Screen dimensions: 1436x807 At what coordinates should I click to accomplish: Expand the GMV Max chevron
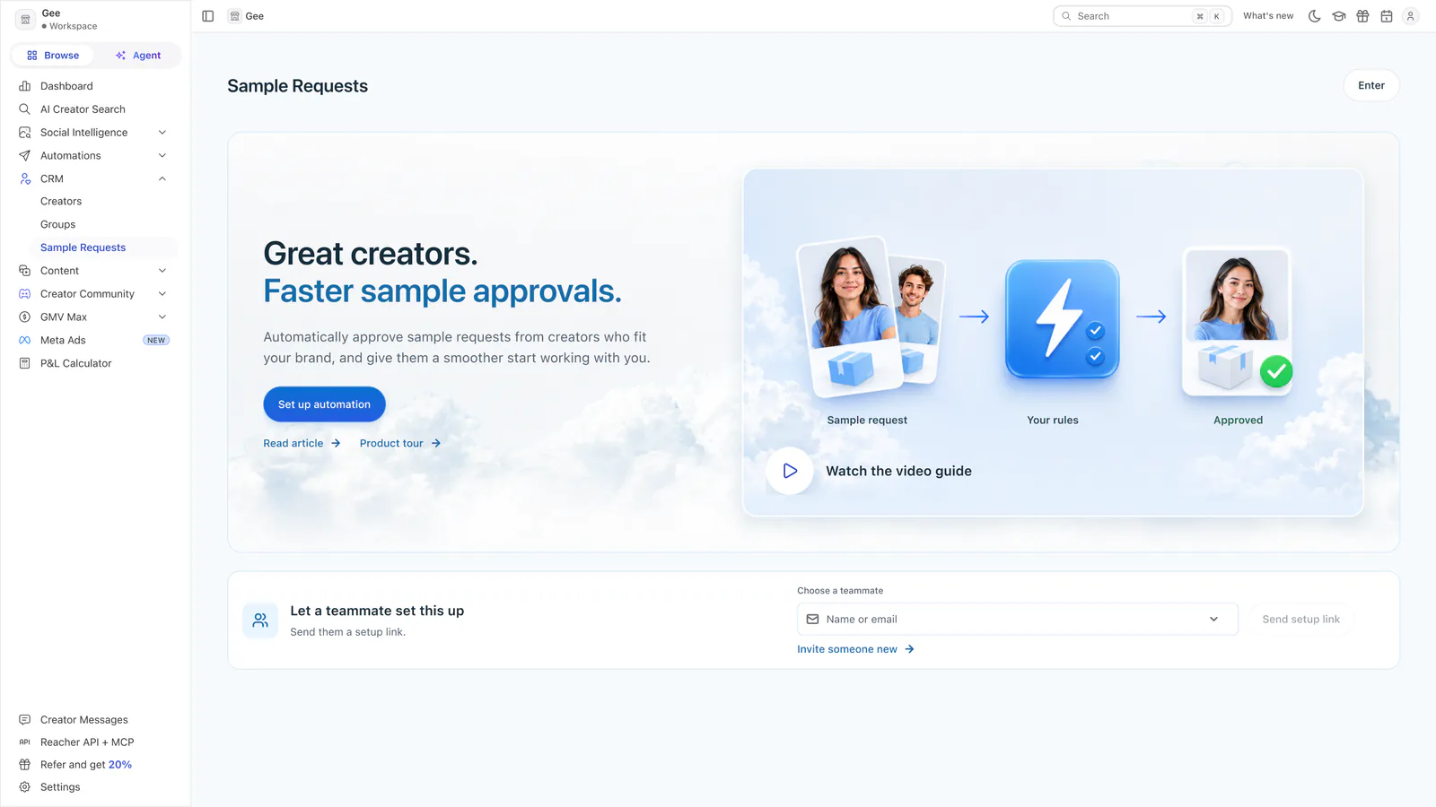pos(162,317)
